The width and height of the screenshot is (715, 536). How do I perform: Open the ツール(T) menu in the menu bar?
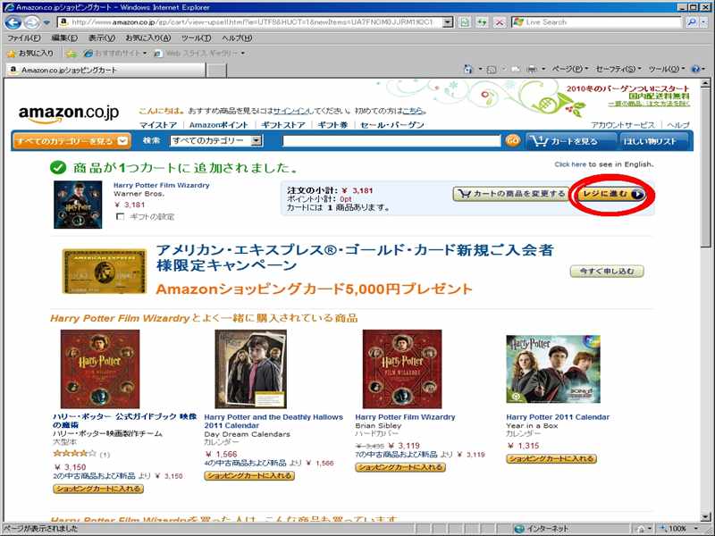click(196, 38)
